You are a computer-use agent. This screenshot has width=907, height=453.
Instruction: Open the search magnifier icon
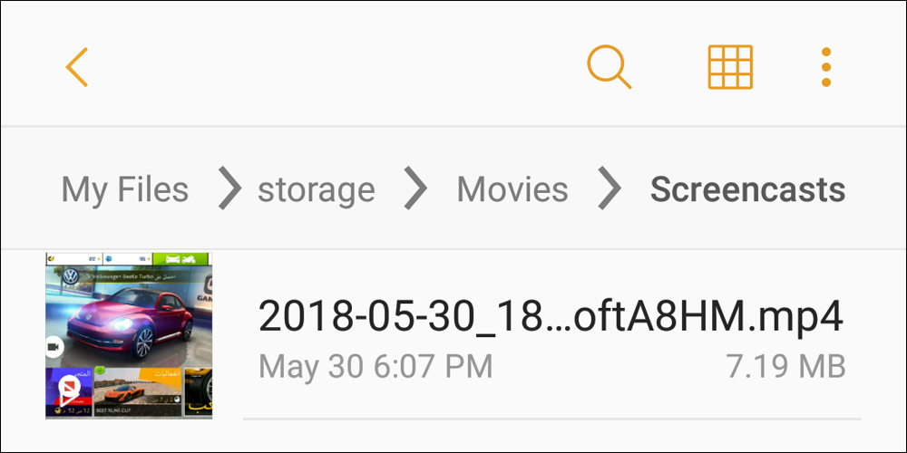pyautogui.click(x=609, y=67)
